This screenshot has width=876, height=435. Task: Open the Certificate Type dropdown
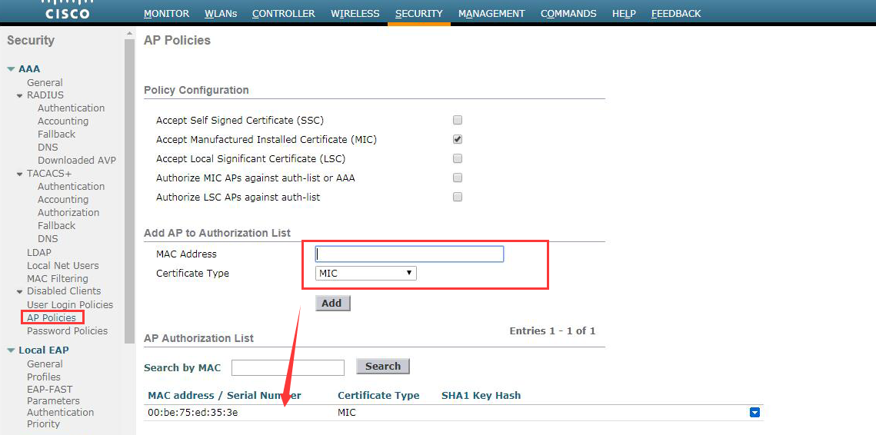366,273
